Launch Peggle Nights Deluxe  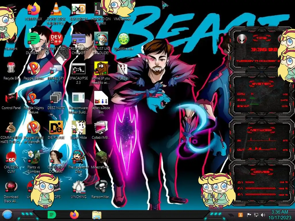click(33, 98)
